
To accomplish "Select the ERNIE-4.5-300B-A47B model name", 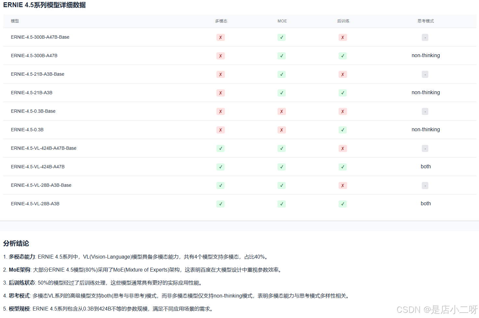I will 34,56.
